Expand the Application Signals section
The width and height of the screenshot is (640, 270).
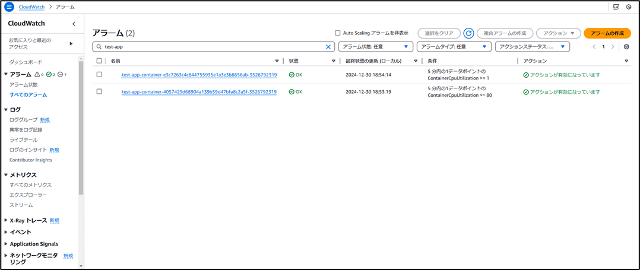tap(6, 244)
